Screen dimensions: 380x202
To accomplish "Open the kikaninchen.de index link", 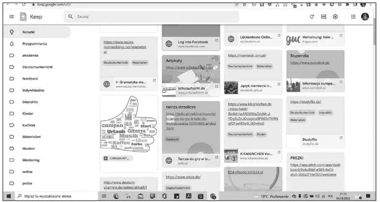I will 253,114.
